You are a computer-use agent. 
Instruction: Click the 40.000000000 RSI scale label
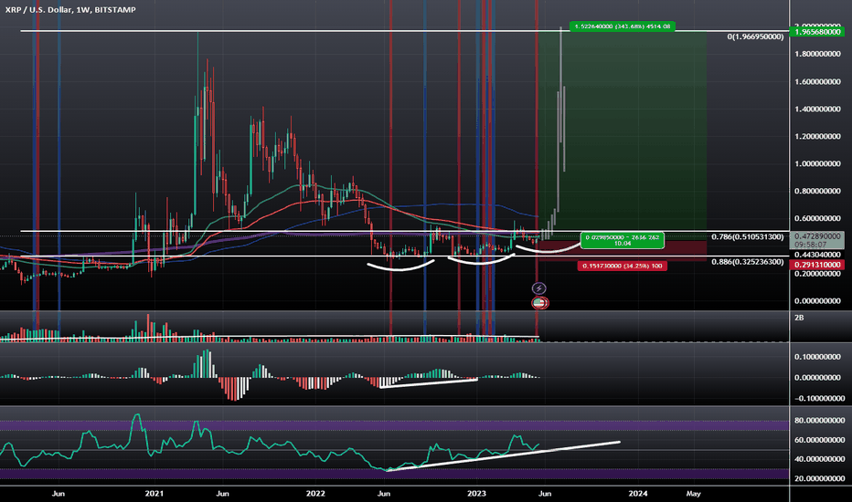tap(819, 459)
